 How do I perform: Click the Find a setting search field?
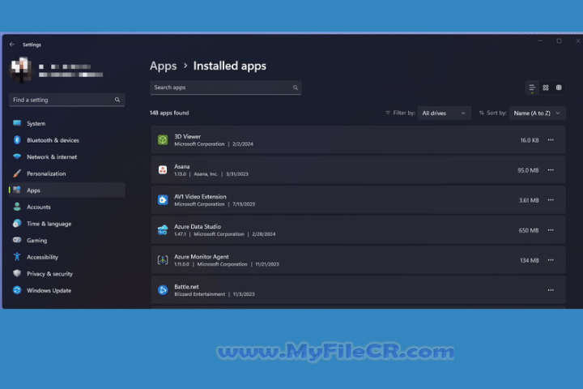click(x=67, y=100)
